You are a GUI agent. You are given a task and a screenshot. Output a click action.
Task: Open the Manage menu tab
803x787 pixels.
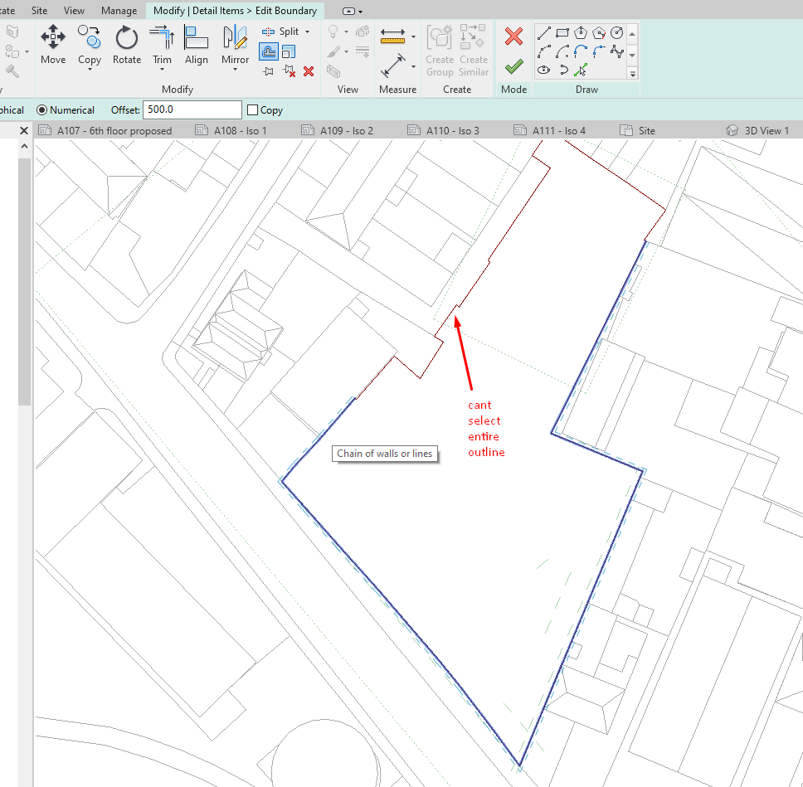[x=119, y=11]
